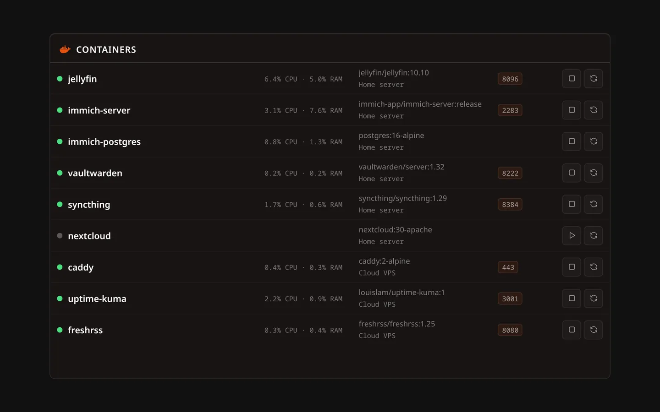660x412 pixels.
Task: Restart the freshrss container
Action: 594,330
